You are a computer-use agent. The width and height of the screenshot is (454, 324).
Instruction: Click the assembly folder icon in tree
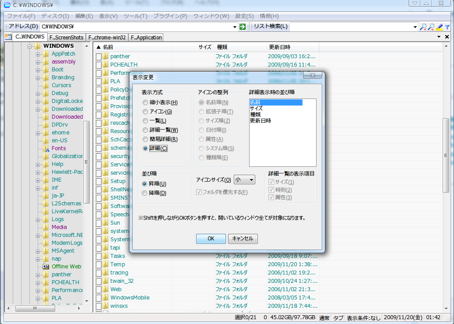(x=46, y=62)
